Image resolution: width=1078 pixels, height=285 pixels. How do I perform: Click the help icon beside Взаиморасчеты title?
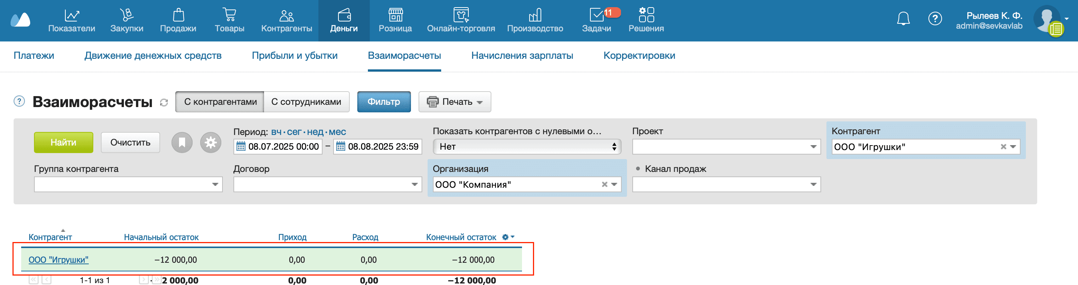(x=19, y=101)
